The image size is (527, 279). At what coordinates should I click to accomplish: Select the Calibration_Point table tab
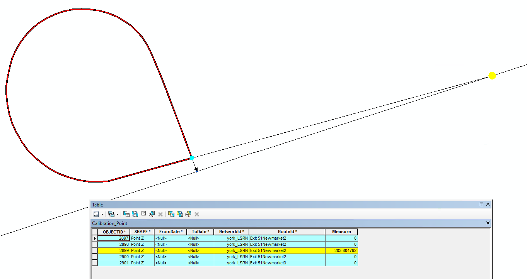click(x=109, y=223)
